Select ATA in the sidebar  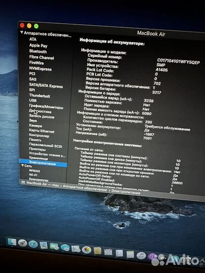[x=33, y=39]
